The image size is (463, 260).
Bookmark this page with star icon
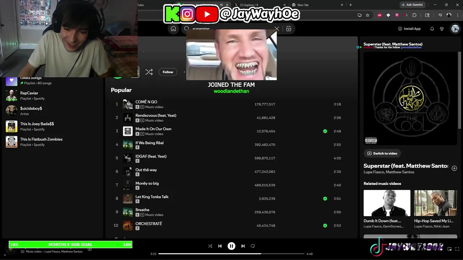point(368,15)
